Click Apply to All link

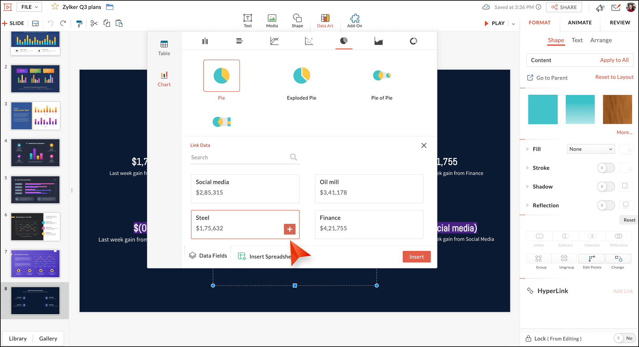tap(614, 60)
